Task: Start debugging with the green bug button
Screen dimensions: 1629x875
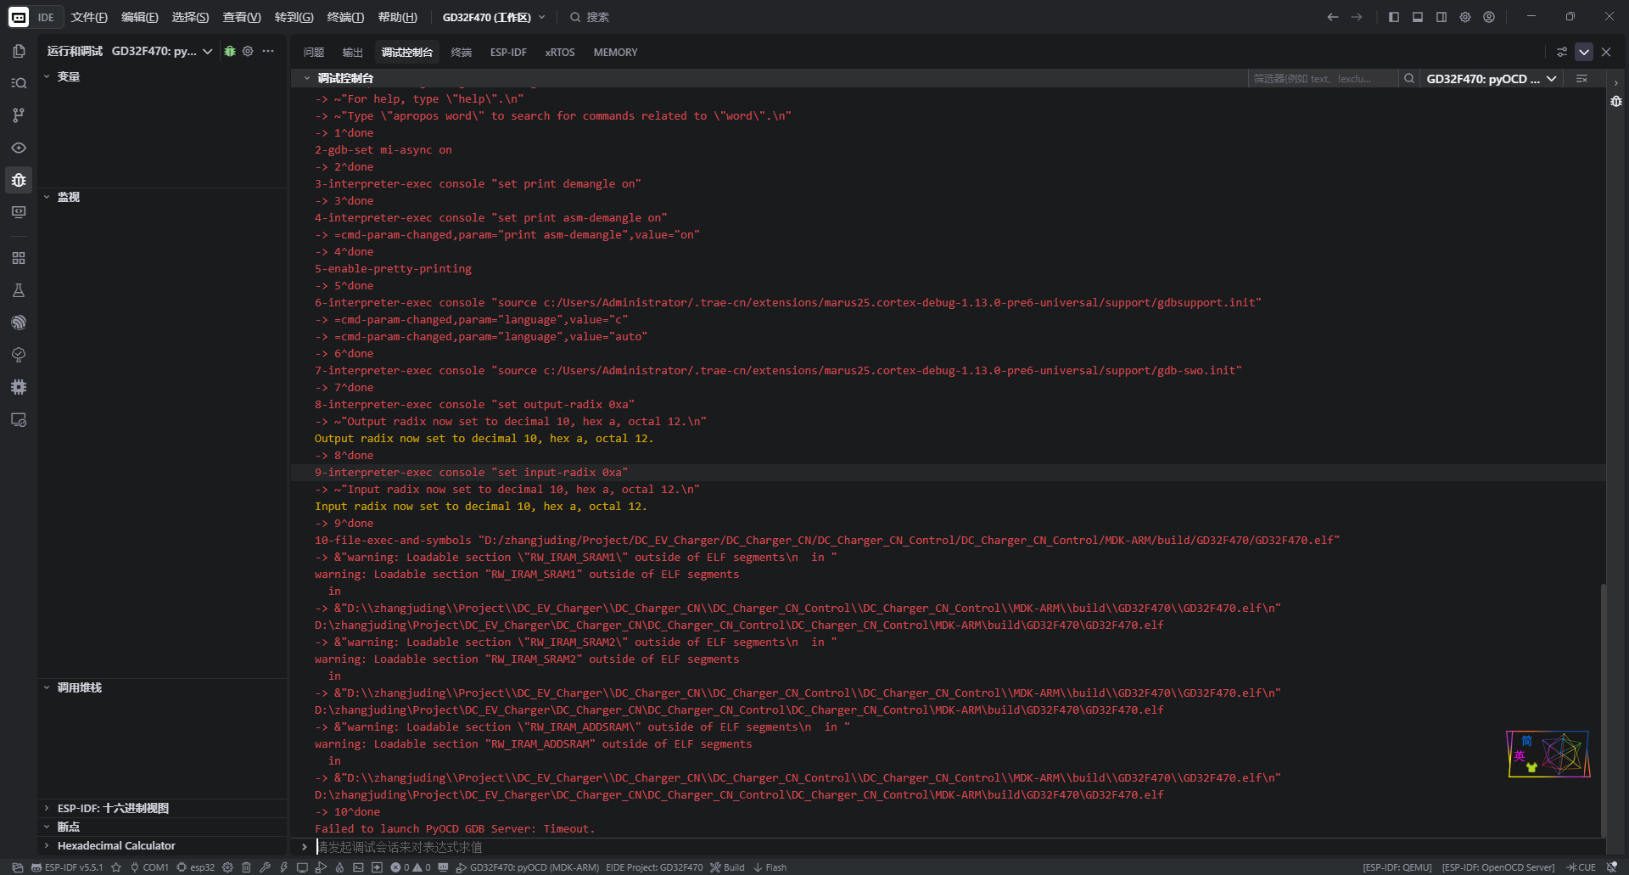Action: pyautogui.click(x=230, y=51)
